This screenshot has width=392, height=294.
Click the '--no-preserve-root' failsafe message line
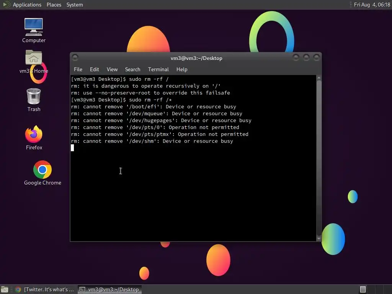[x=150, y=93]
